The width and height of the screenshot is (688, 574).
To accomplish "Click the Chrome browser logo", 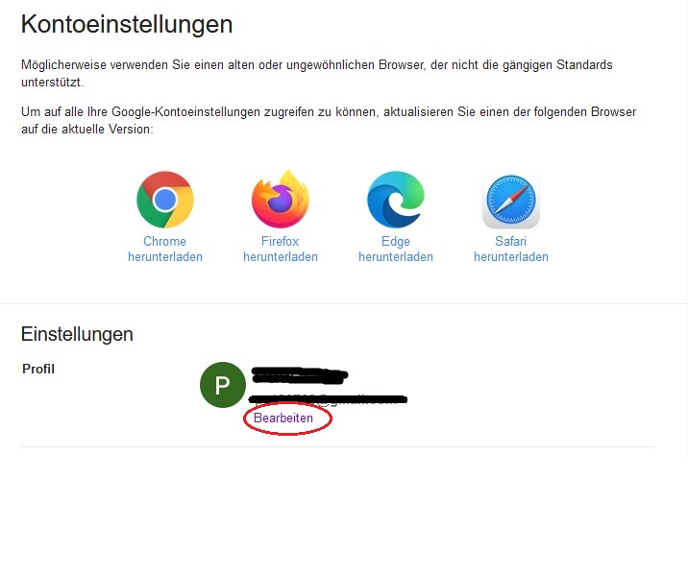I will pyautogui.click(x=165, y=200).
